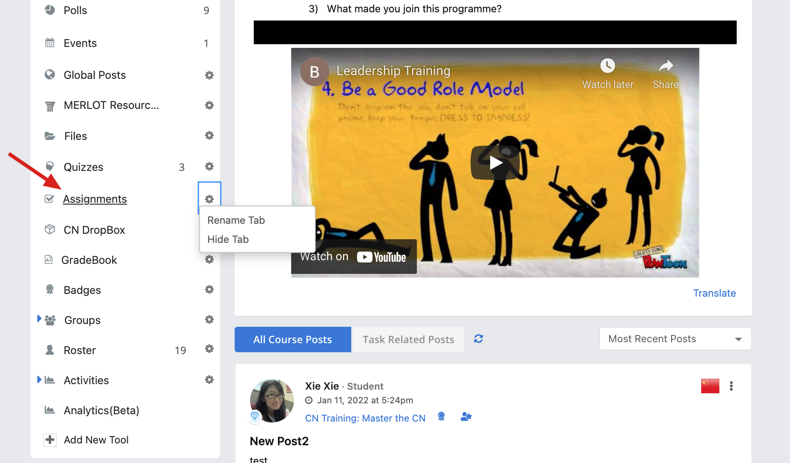Click the New Post2 post title

(279, 441)
